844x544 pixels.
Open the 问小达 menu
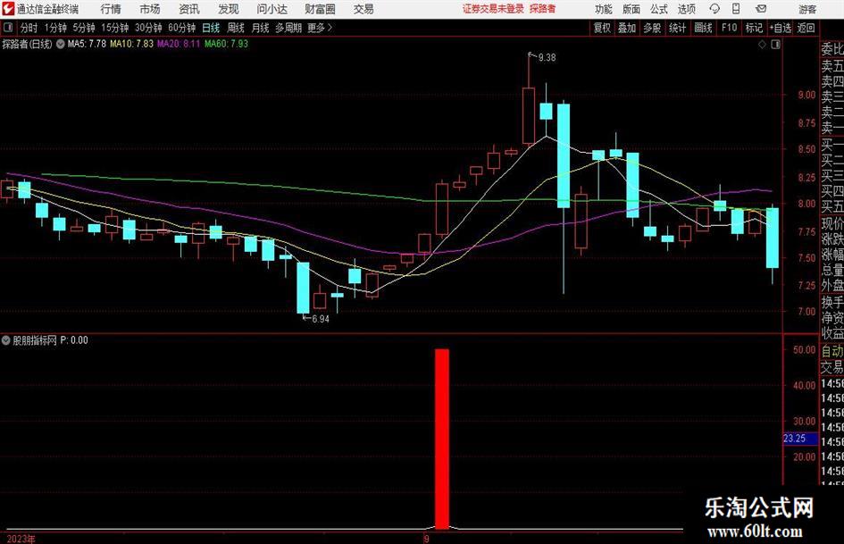click(x=272, y=9)
